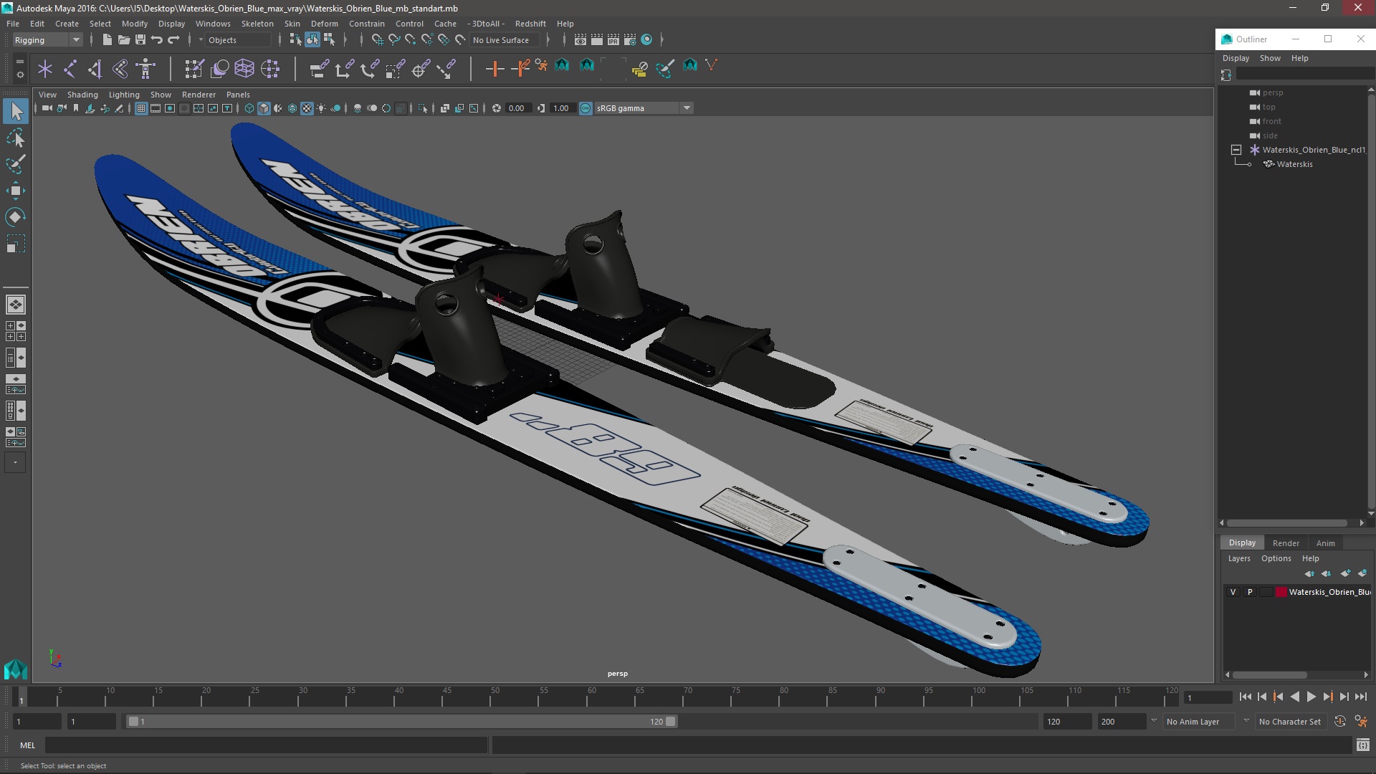The height and width of the screenshot is (774, 1376).
Task: Open the Script Editor icon
Action: [x=1362, y=745]
